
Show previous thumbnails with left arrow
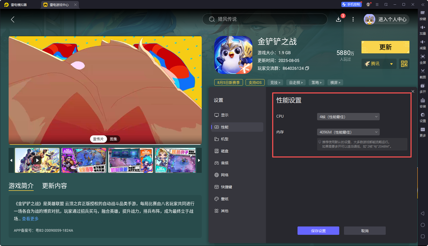click(x=11, y=160)
